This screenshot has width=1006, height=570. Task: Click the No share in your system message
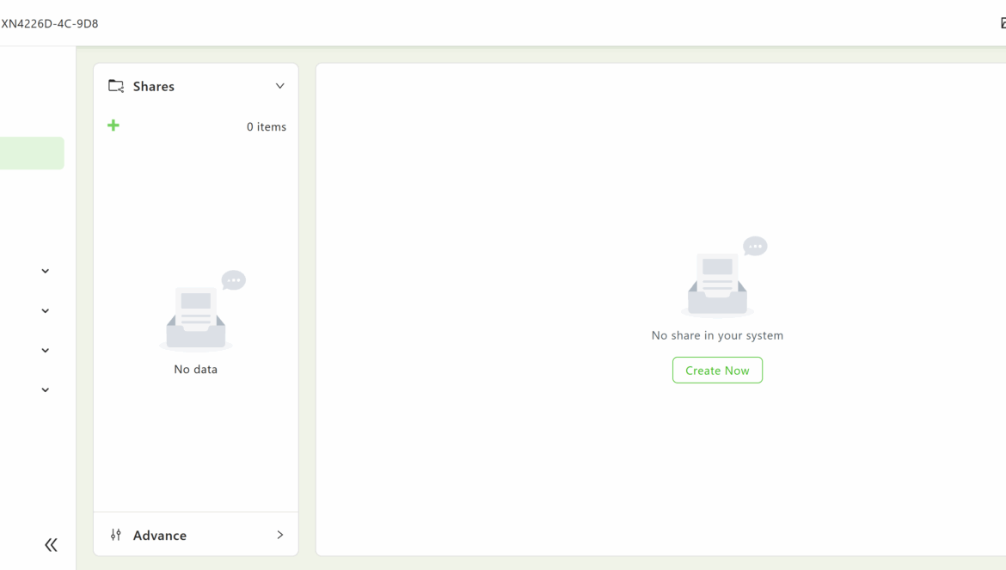coord(717,335)
